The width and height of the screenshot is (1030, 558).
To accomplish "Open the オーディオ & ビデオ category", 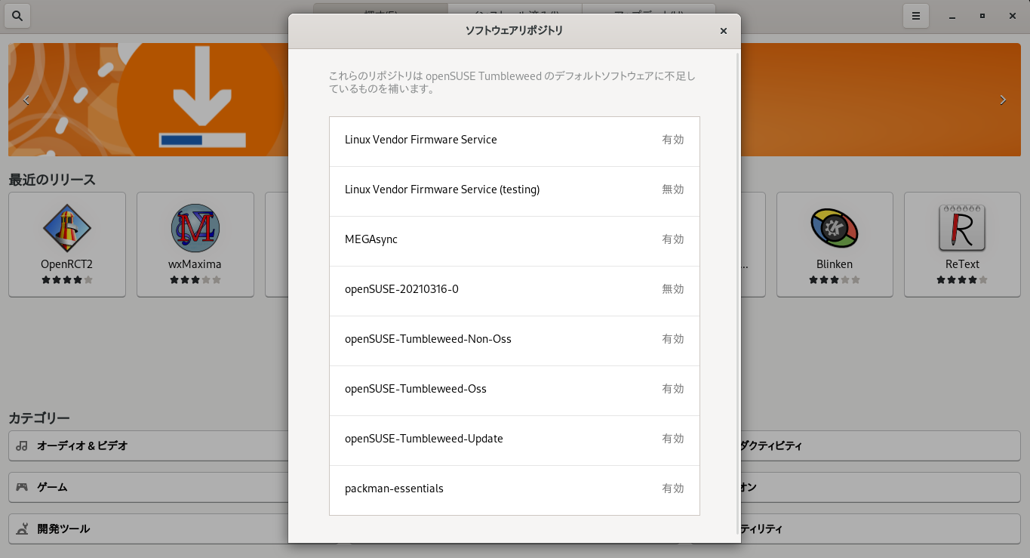I will [x=149, y=445].
